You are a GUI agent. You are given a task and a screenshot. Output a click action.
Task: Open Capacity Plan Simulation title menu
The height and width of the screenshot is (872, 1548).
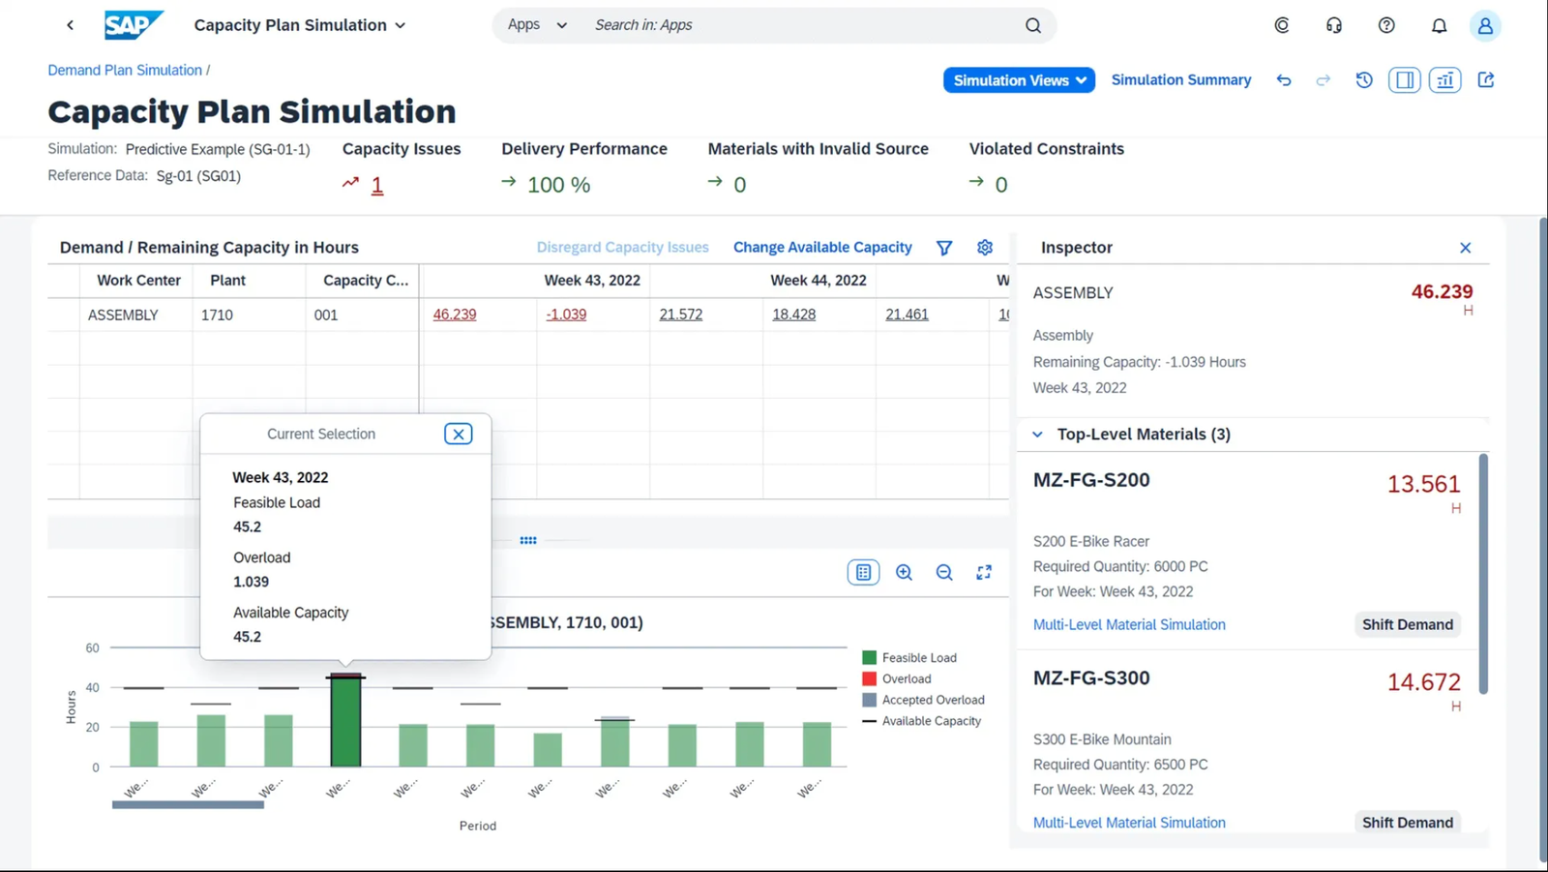tap(300, 25)
